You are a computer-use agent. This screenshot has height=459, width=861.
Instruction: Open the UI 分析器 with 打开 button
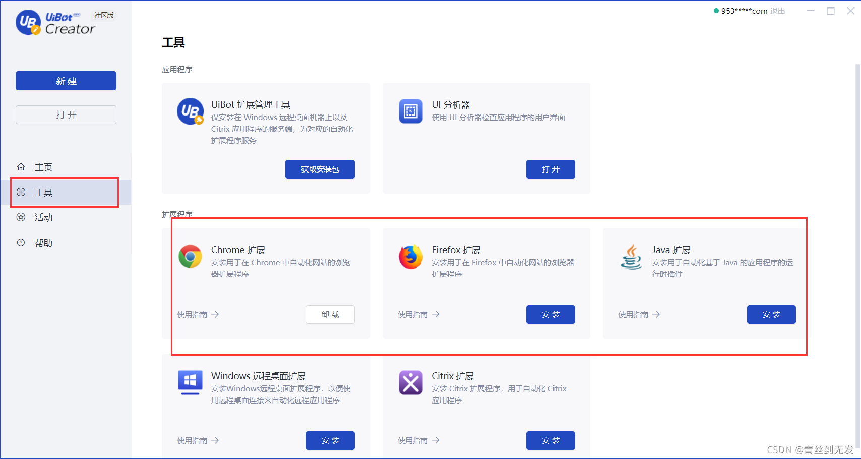(x=550, y=169)
